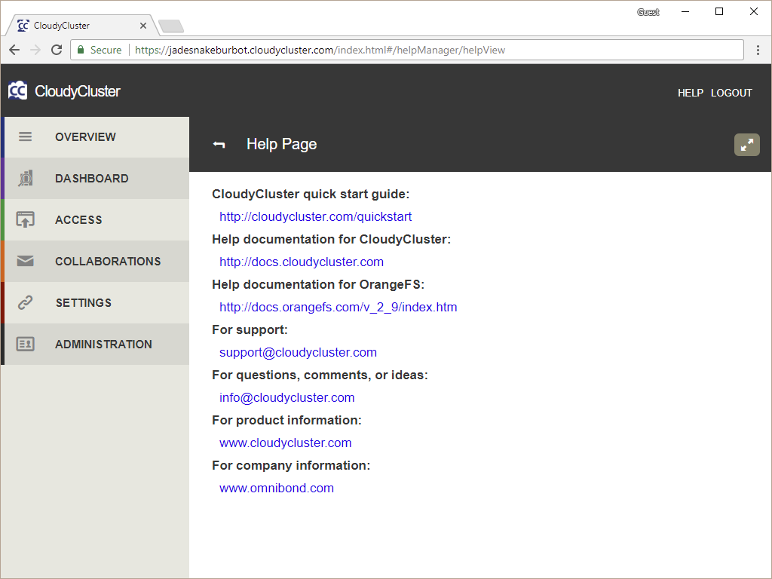Expand the Help Page panel to fullscreen

point(747,145)
